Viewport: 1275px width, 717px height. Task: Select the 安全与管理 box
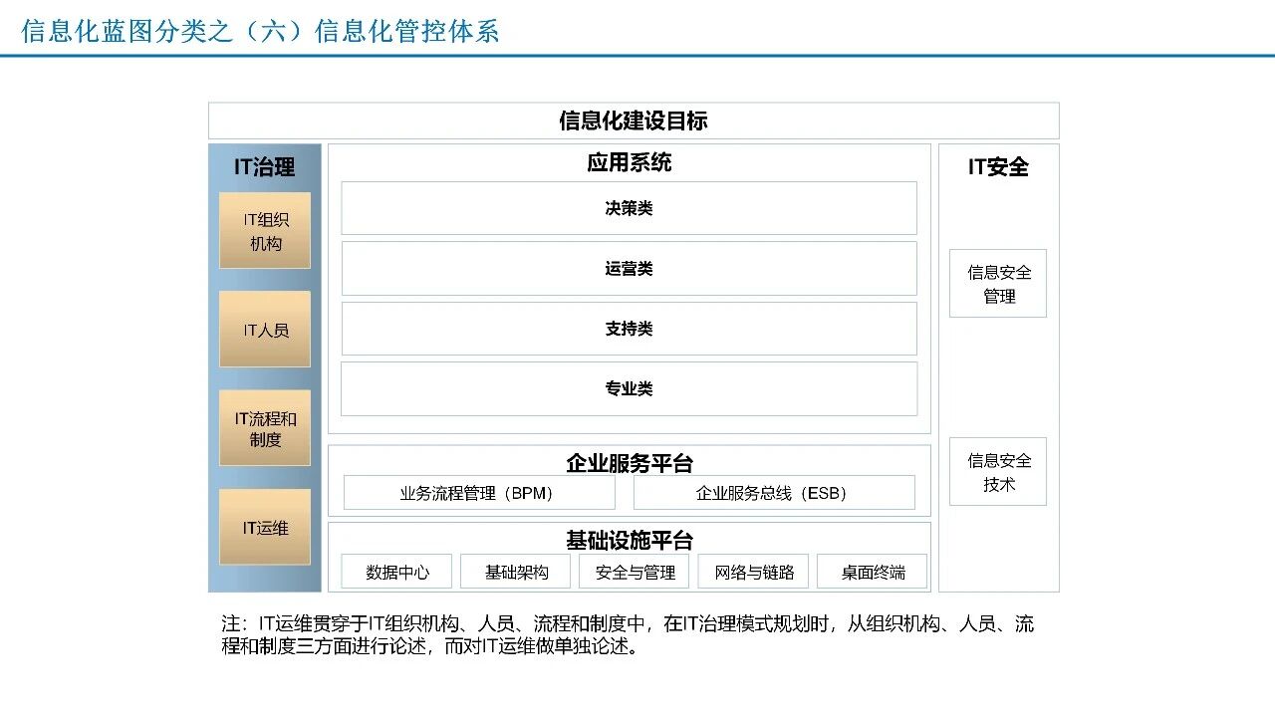635,572
